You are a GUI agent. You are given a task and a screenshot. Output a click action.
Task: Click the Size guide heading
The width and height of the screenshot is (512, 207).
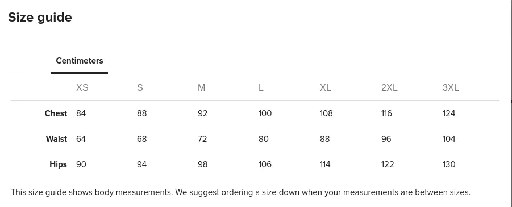click(x=40, y=17)
